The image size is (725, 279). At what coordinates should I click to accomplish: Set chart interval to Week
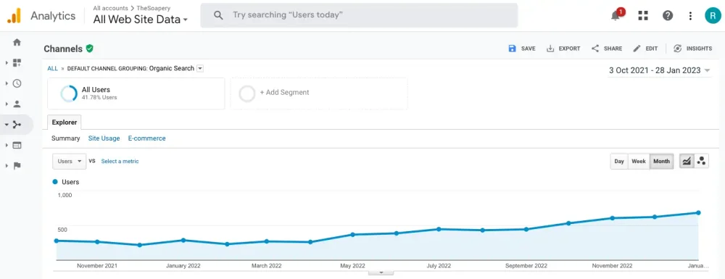639,161
